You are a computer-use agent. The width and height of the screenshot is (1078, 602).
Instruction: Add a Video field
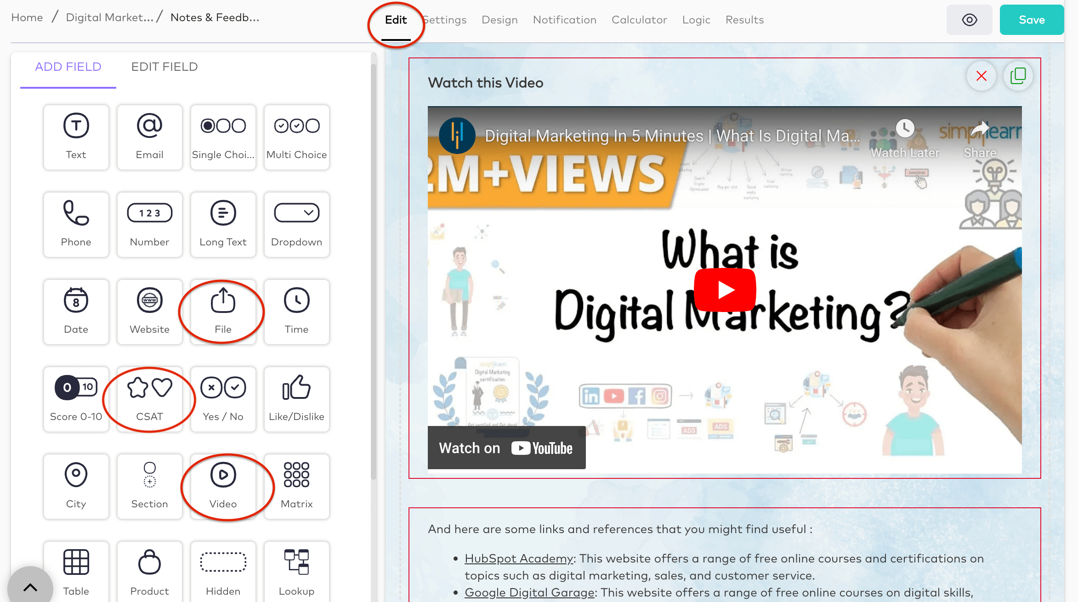pos(223,486)
